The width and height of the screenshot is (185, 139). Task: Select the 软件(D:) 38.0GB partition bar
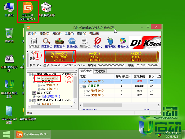(x=94, y=57)
